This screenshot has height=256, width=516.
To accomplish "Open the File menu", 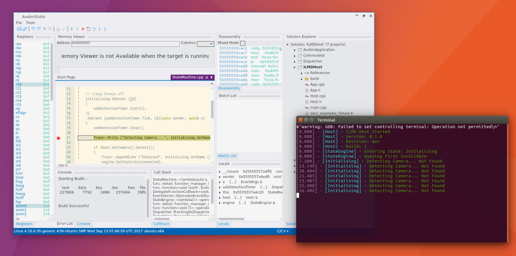I will [x=19, y=23].
